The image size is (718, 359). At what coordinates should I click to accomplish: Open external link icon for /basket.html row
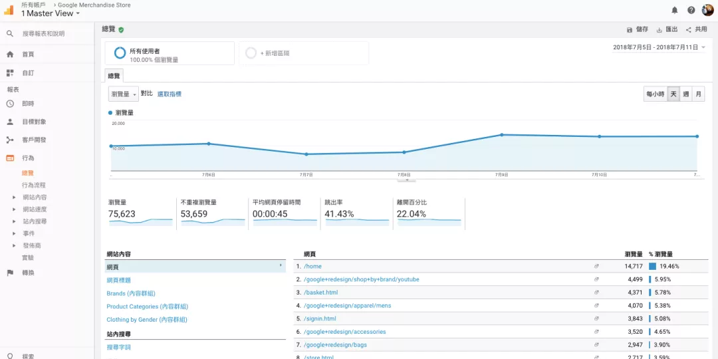596,292
